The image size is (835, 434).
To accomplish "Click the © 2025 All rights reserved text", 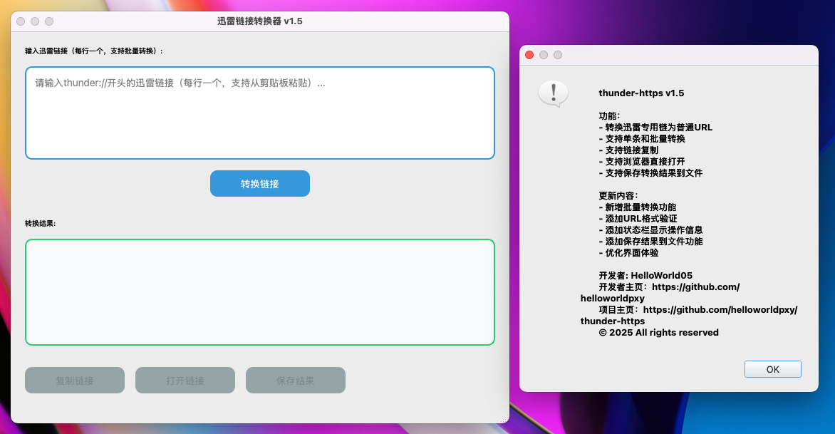I will 659,332.
